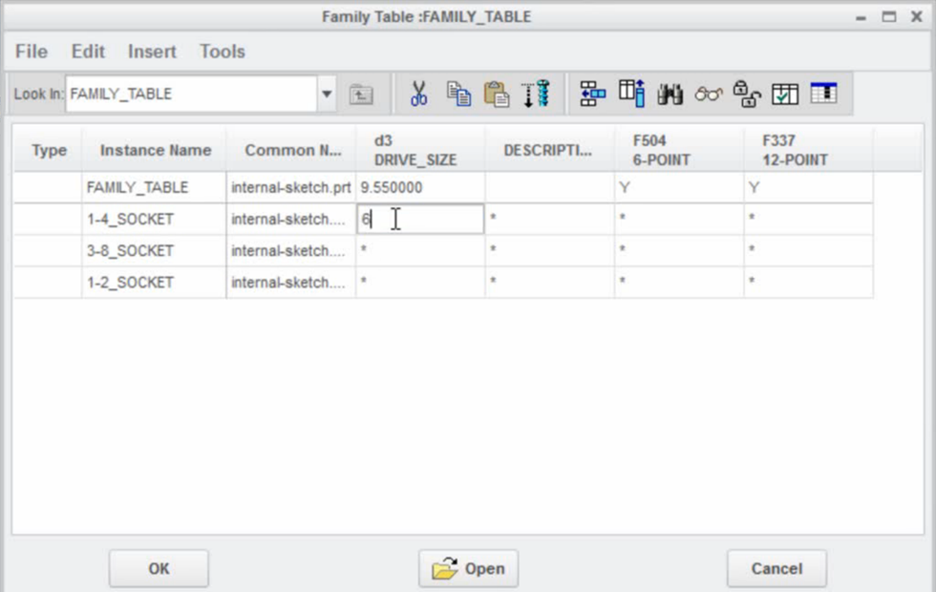Expand the File menu
Screen dimensions: 936x592
point(30,52)
